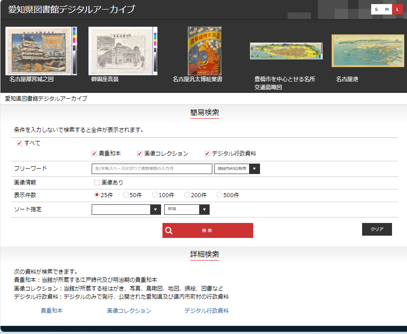The width and height of the screenshot is (407, 334).
Task: Uncheck the 画像コレクション checkbox
Action: click(x=139, y=153)
